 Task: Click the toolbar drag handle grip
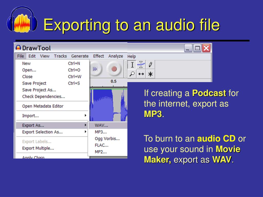tap(125, 69)
